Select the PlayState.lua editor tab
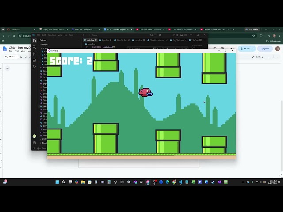Screen dimensions: 283x212 (x=178, y=40)
